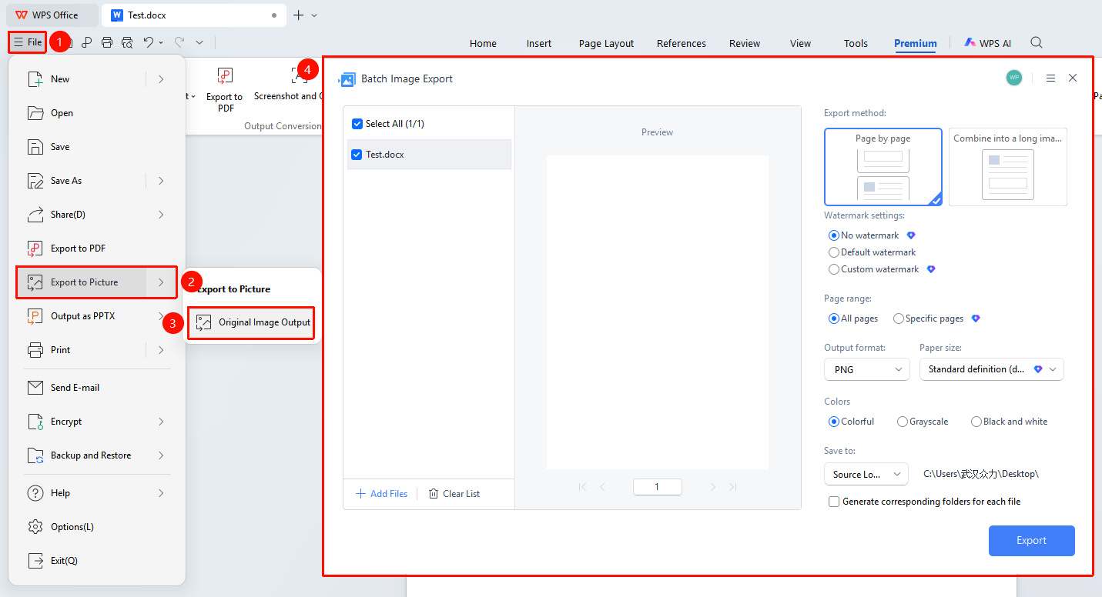Screen dimensions: 1102x597
Task: Jump to last page in preview pager
Action: (x=732, y=486)
